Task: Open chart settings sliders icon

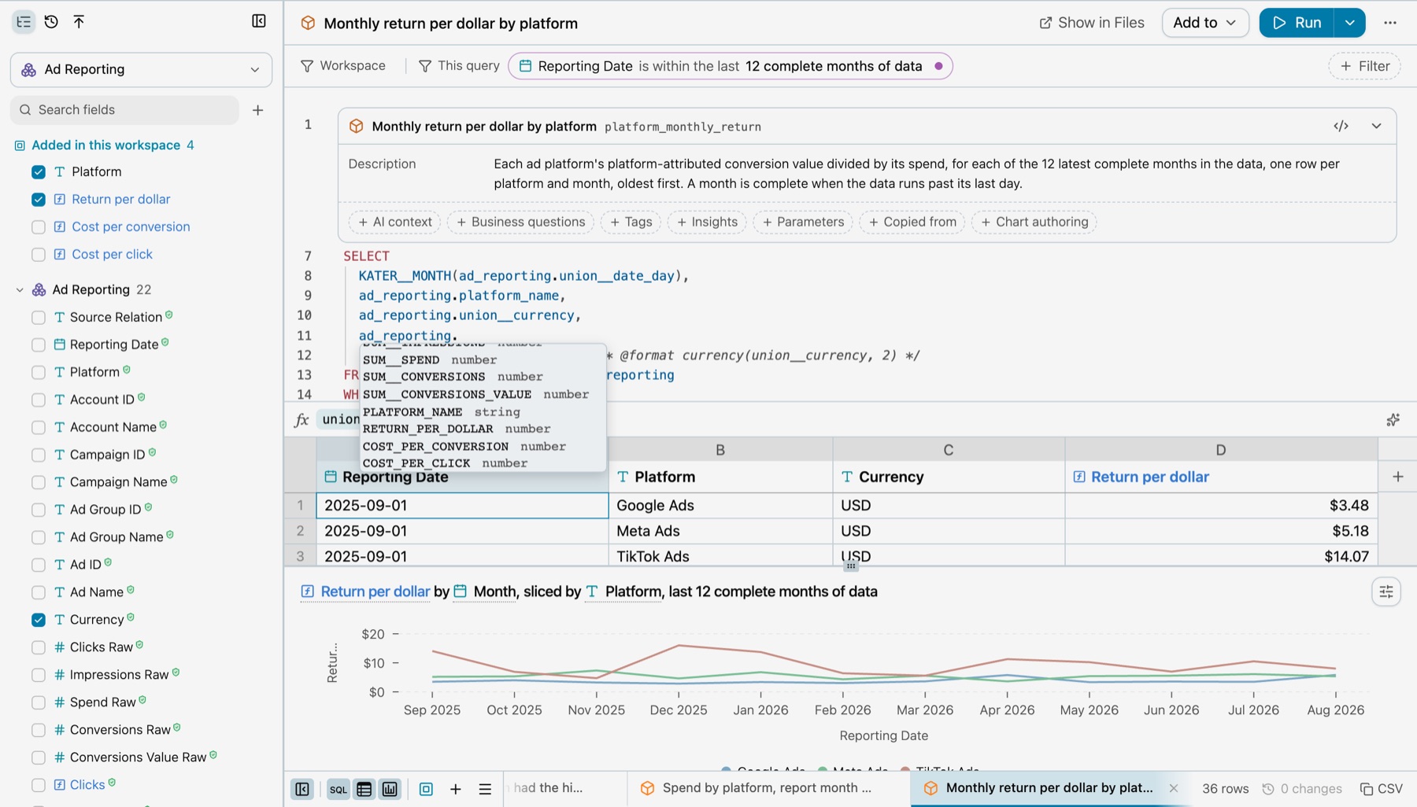Action: [x=1386, y=591]
